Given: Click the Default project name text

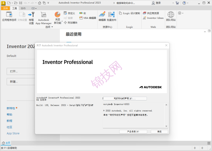Looking at the screenshot, I should [x=11, y=56].
